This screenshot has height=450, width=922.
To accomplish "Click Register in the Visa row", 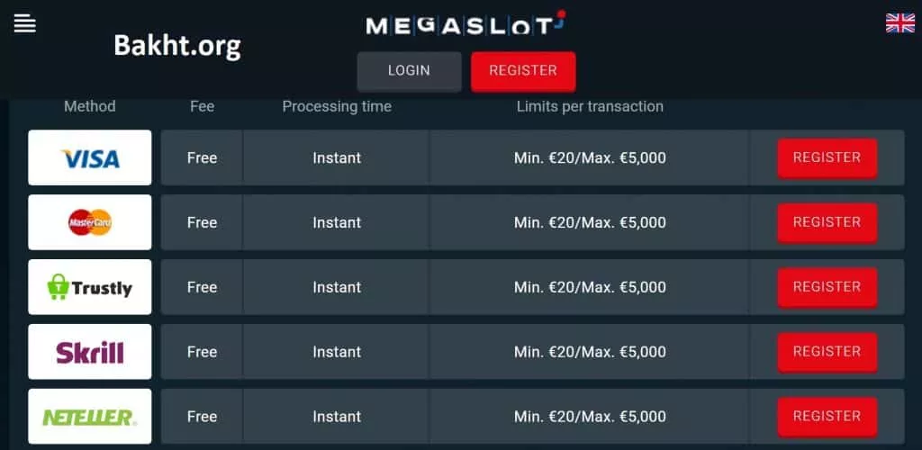I will (x=827, y=157).
